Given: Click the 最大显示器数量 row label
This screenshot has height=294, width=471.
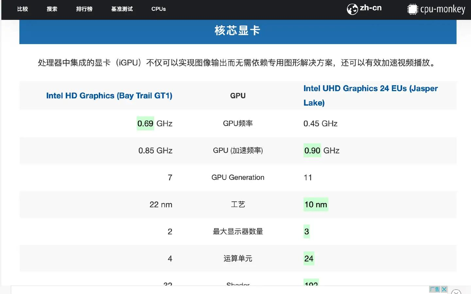Looking at the screenshot, I should [238, 232].
